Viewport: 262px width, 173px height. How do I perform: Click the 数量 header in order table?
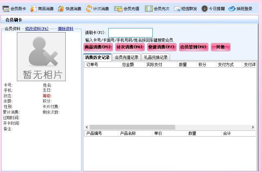tap(187, 65)
